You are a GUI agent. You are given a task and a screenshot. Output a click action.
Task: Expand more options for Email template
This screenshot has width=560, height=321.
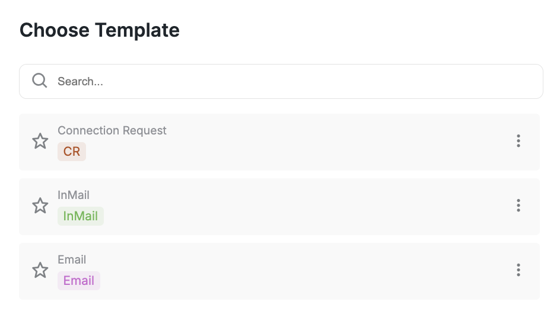(518, 270)
